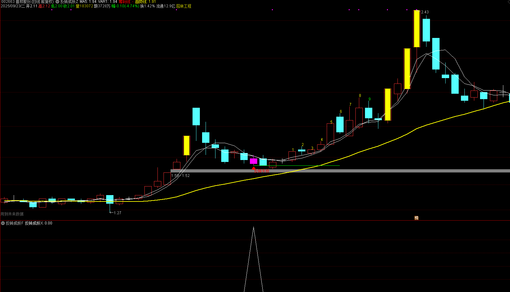Click count label 7 above the candle
Image resolution: width=510 pixels, height=292 pixels.
click(350, 105)
